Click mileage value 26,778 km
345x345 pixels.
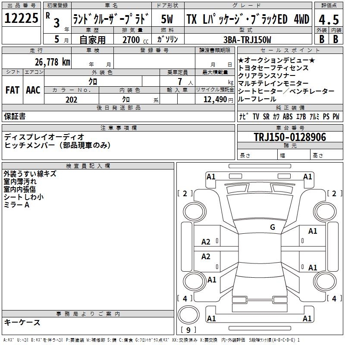(53, 62)
